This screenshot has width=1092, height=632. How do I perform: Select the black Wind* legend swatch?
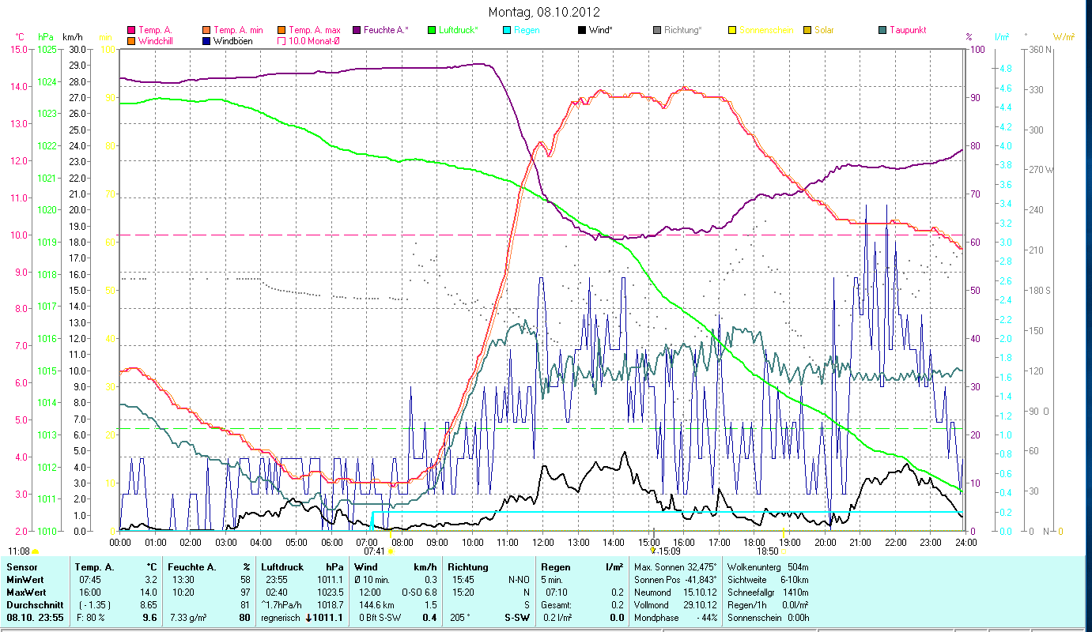581,30
